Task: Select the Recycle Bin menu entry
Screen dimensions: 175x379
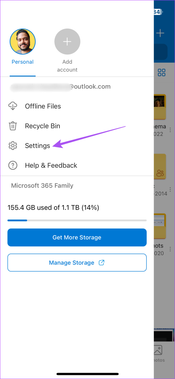Action: pyautogui.click(x=42, y=126)
